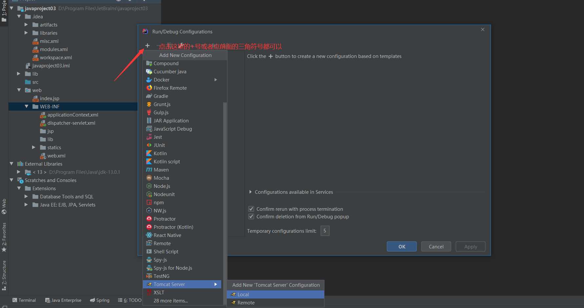The width and height of the screenshot is (584, 308).
Task: Select applicationContext.xml file
Action: click(x=69, y=115)
